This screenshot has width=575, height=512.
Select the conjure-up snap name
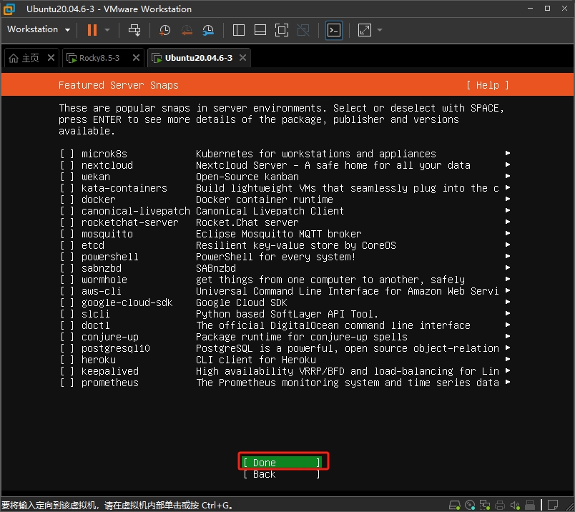tap(110, 337)
